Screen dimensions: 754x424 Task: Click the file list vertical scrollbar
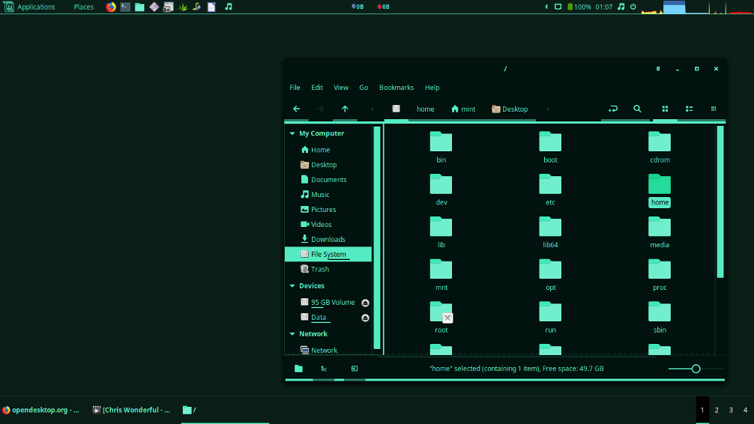point(720,202)
